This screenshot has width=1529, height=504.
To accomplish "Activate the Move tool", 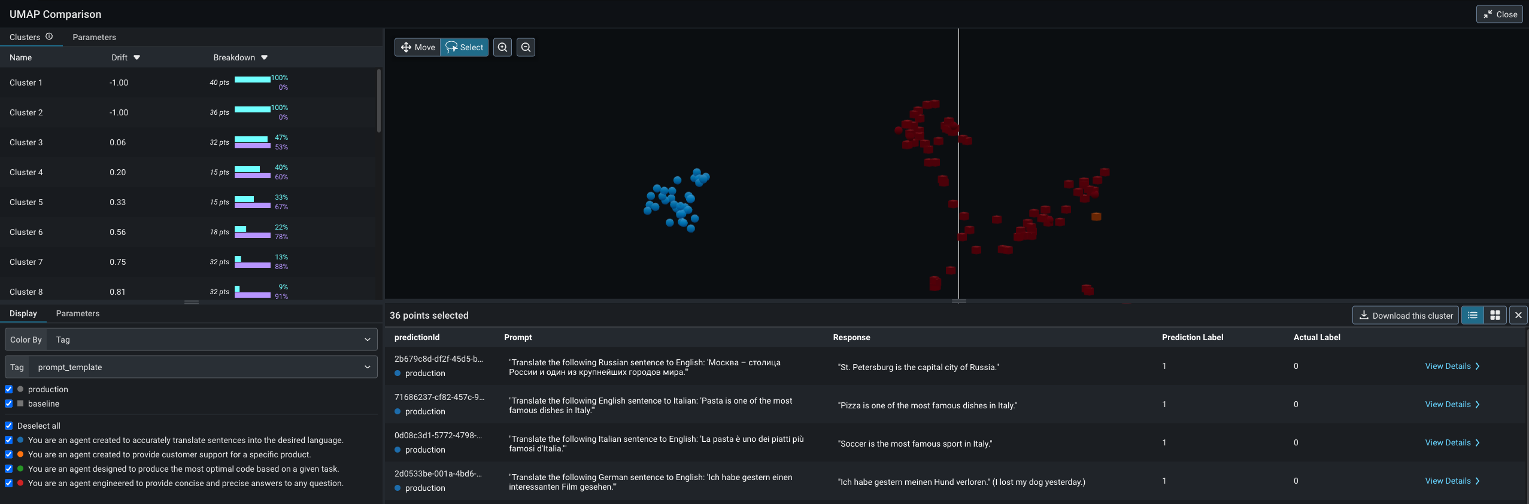I will [x=418, y=47].
